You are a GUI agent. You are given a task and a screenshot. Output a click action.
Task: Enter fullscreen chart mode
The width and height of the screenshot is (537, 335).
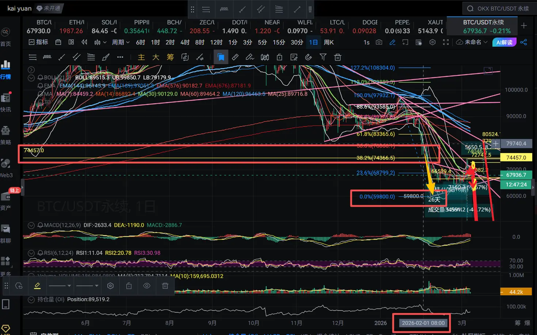[x=446, y=42]
